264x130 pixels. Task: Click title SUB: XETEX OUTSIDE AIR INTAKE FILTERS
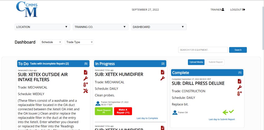[x=43, y=77]
